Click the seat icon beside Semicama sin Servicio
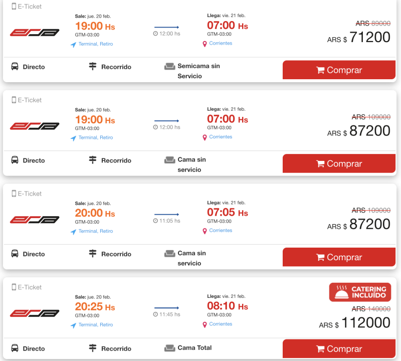Screen dimensions: 401x361 tap(169, 66)
